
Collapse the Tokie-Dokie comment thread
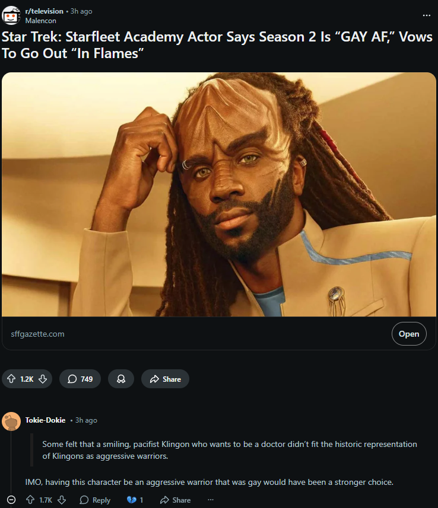(11, 500)
